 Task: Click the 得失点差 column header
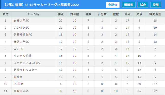[155, 14]
